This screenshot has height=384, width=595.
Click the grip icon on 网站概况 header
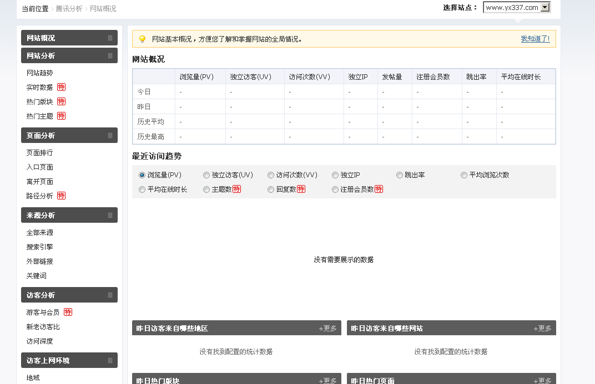(110, 38)
